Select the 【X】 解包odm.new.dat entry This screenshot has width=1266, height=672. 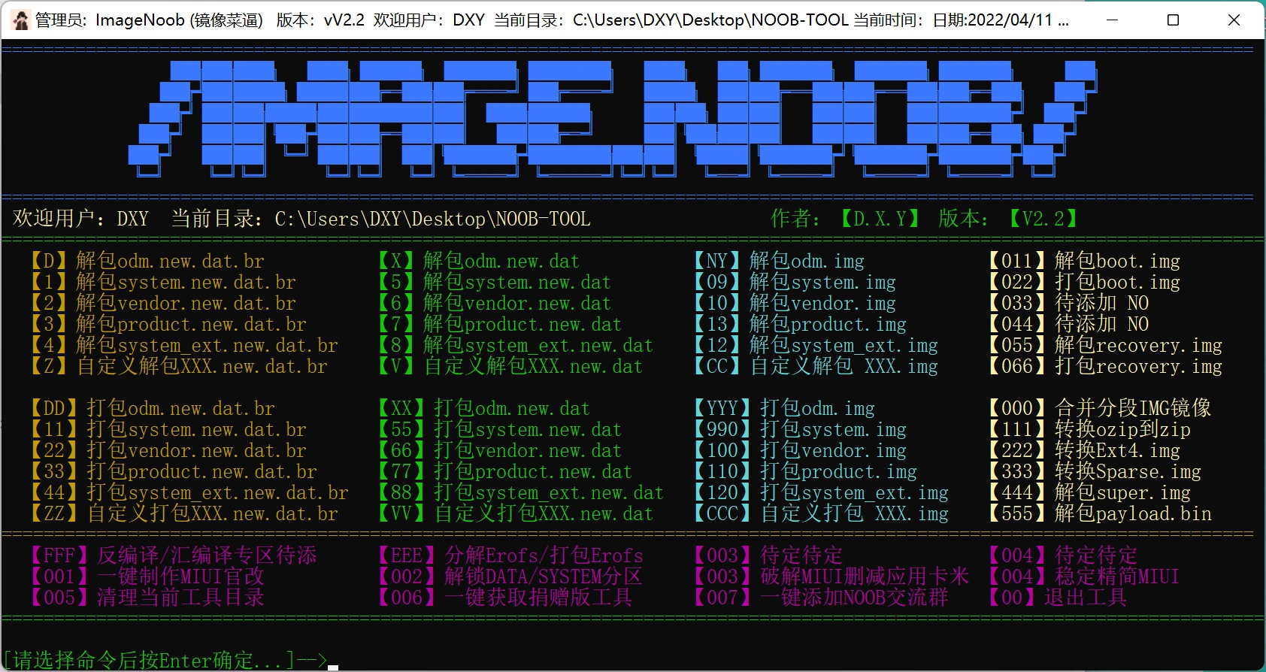coord(478,262)
